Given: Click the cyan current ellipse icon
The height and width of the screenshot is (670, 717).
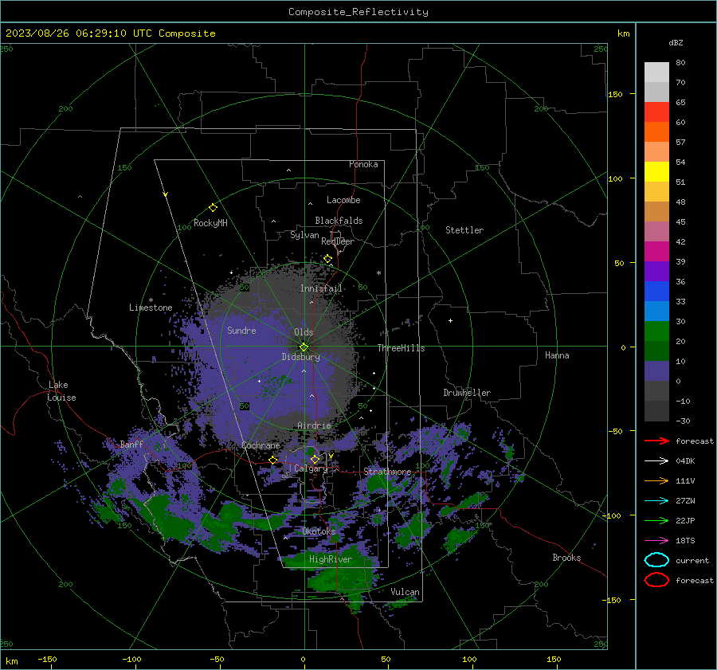Looking at the screenshot, I should [x=656, y=560].
